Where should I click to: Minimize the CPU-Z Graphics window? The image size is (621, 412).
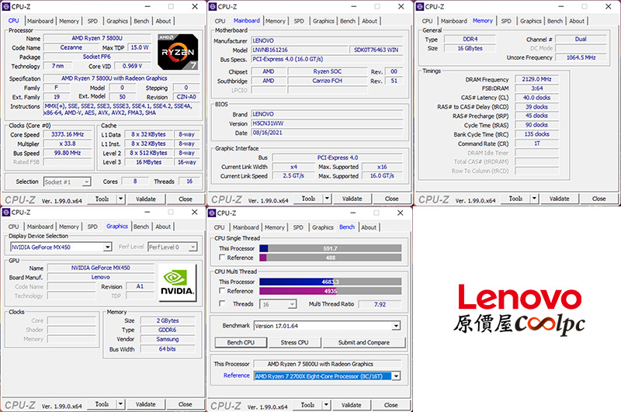click(147, 213)
